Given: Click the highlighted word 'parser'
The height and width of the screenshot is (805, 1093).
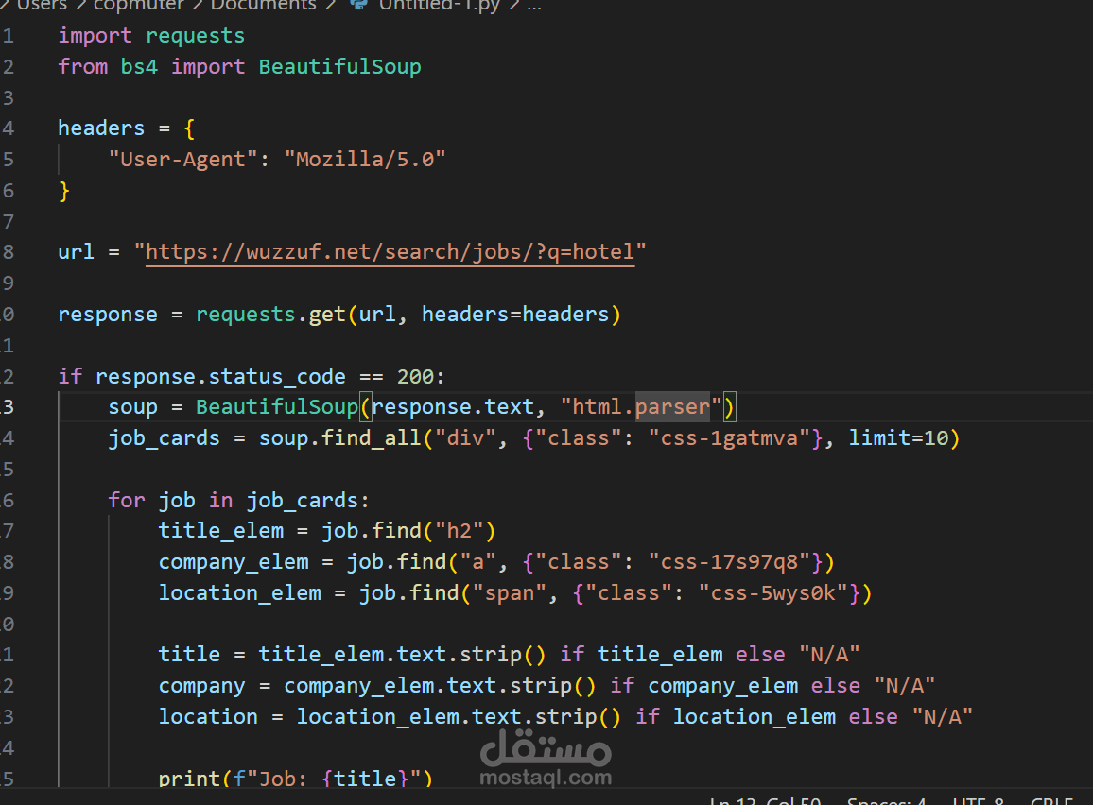Looking at the screenshot, I should [x=672, y=407].
